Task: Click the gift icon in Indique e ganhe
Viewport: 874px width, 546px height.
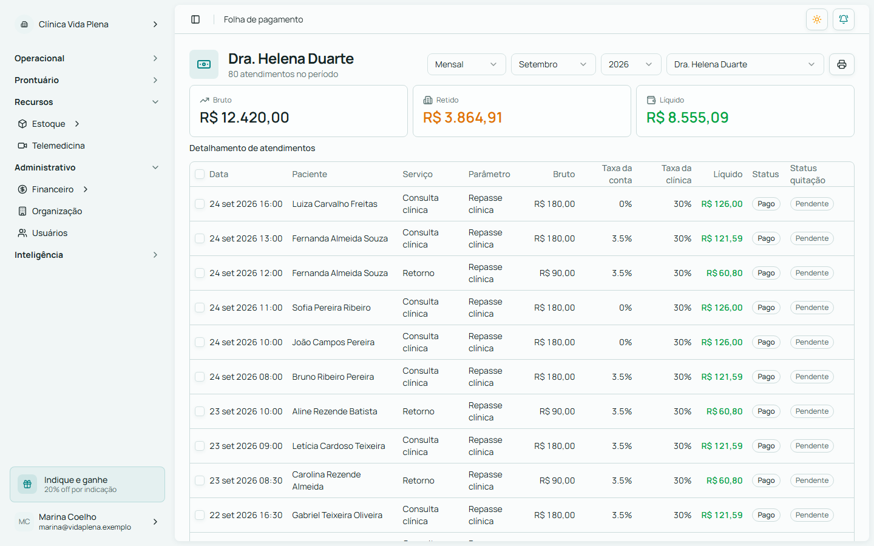Action: pos(27,484)
